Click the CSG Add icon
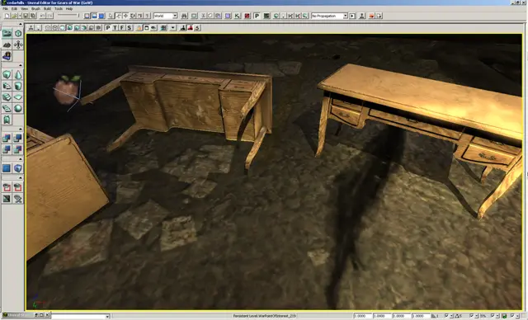The height and width of the screenshot is (320, 528). coord(7,138)
